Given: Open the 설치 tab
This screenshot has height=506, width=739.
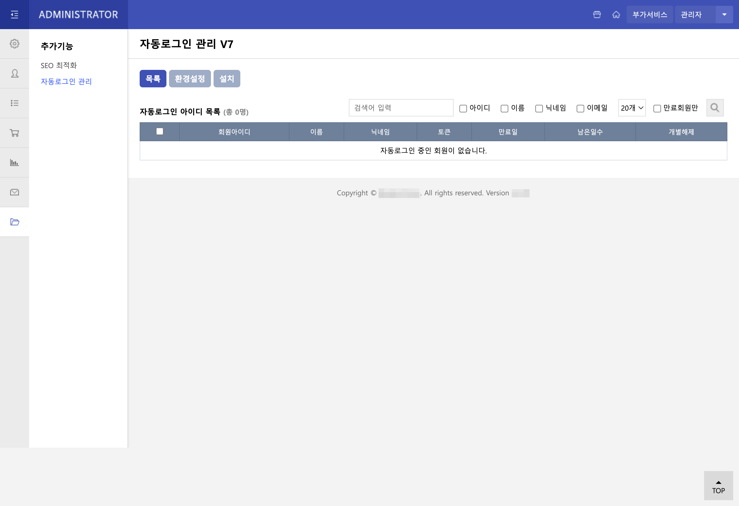Looking at the screenshot, I should click(x=227, y=78).
